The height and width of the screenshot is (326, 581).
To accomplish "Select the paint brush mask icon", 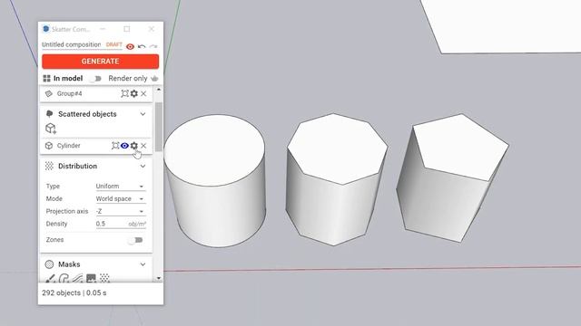I will (51, 278).
